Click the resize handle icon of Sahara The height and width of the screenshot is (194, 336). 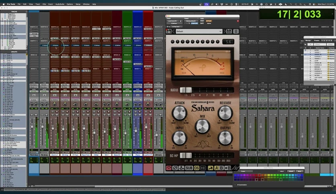(236, 168)
